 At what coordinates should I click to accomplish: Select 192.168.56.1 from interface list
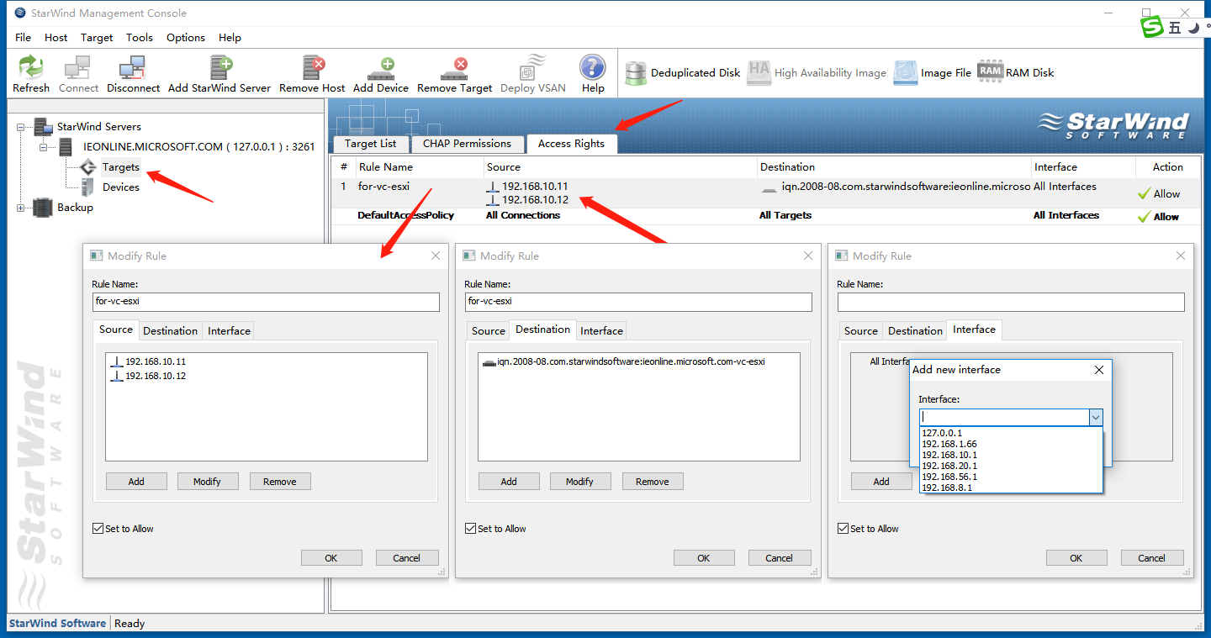click(1011, 477)
